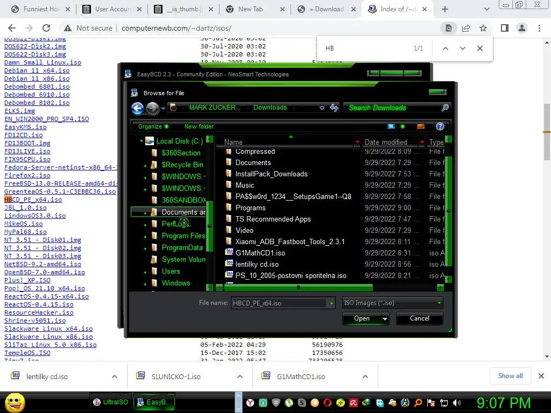
Task: Click the Action Center flag icon
Action: pyautogui.click(x=431, y=403)
